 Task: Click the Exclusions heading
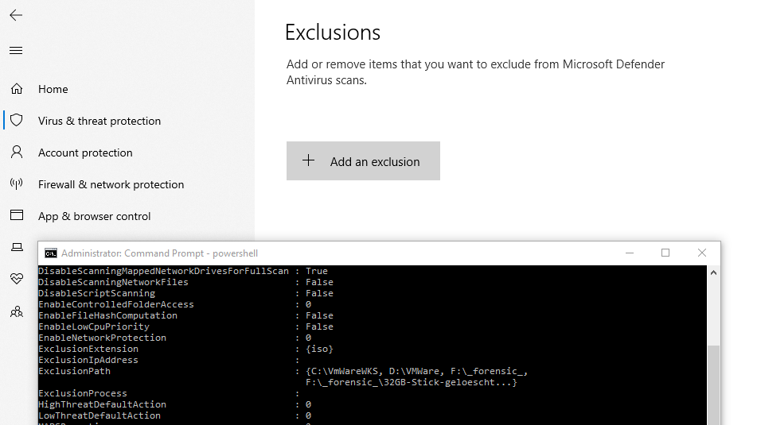click(333, 33)
